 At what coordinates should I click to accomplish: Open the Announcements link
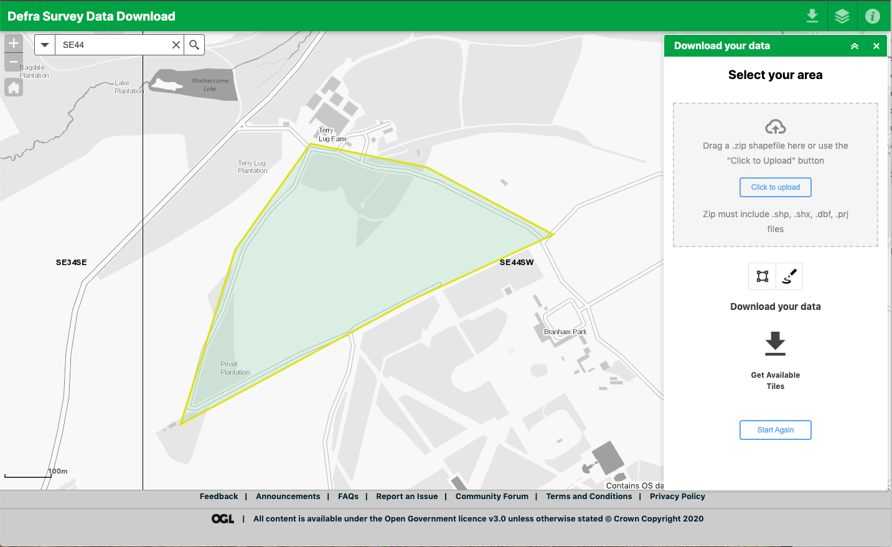tap(288, 497)
